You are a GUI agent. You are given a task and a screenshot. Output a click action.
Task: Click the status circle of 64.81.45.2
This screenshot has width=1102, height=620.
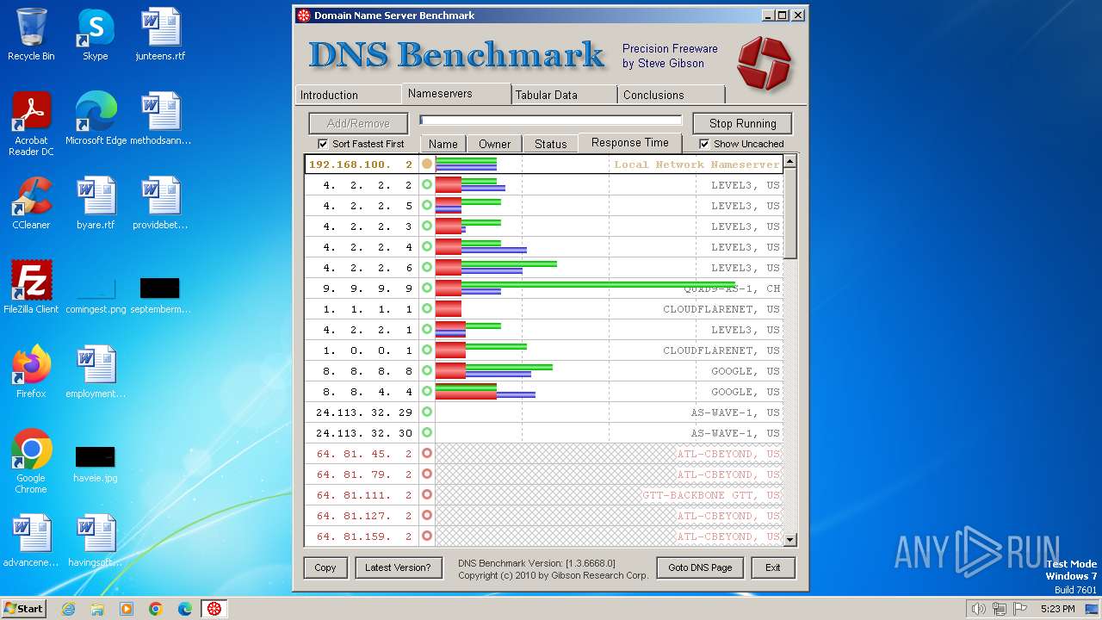[x=427, y=454]
